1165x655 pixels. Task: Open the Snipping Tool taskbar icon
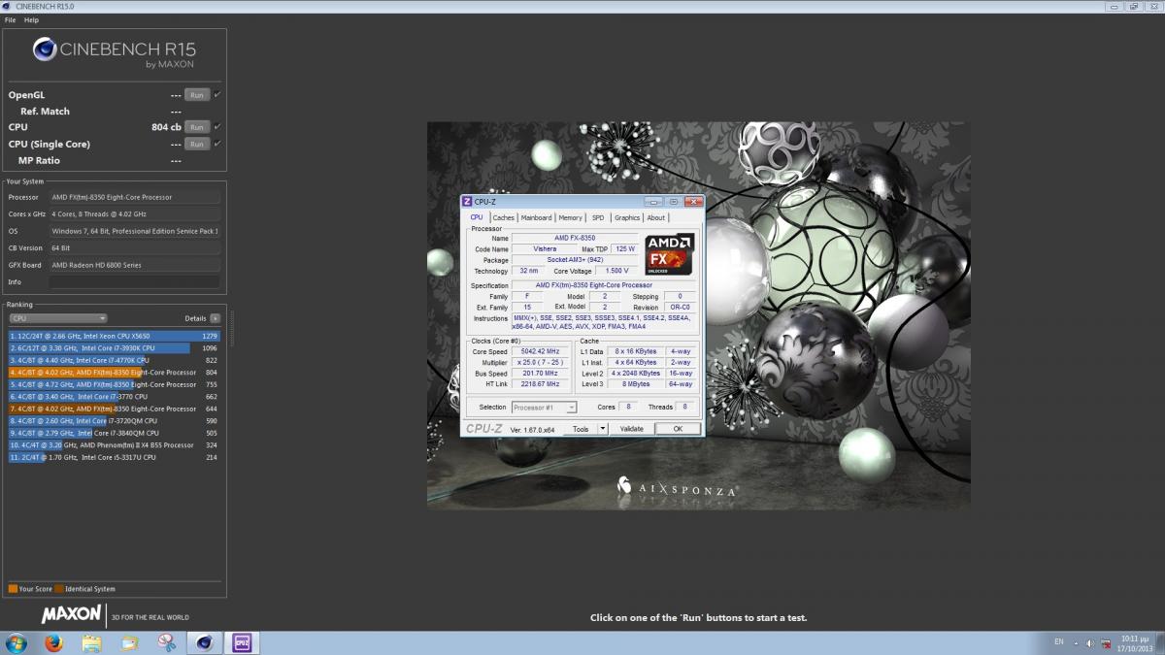click(x=166, y=642)
